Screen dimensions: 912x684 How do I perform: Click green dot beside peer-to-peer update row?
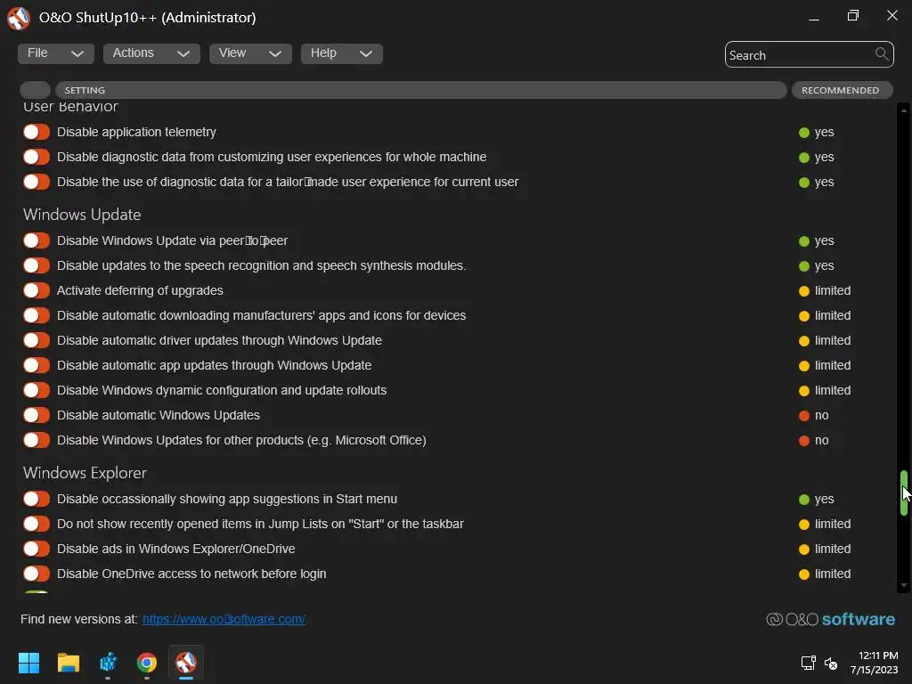pyautogui.click(x=804, y=241)
